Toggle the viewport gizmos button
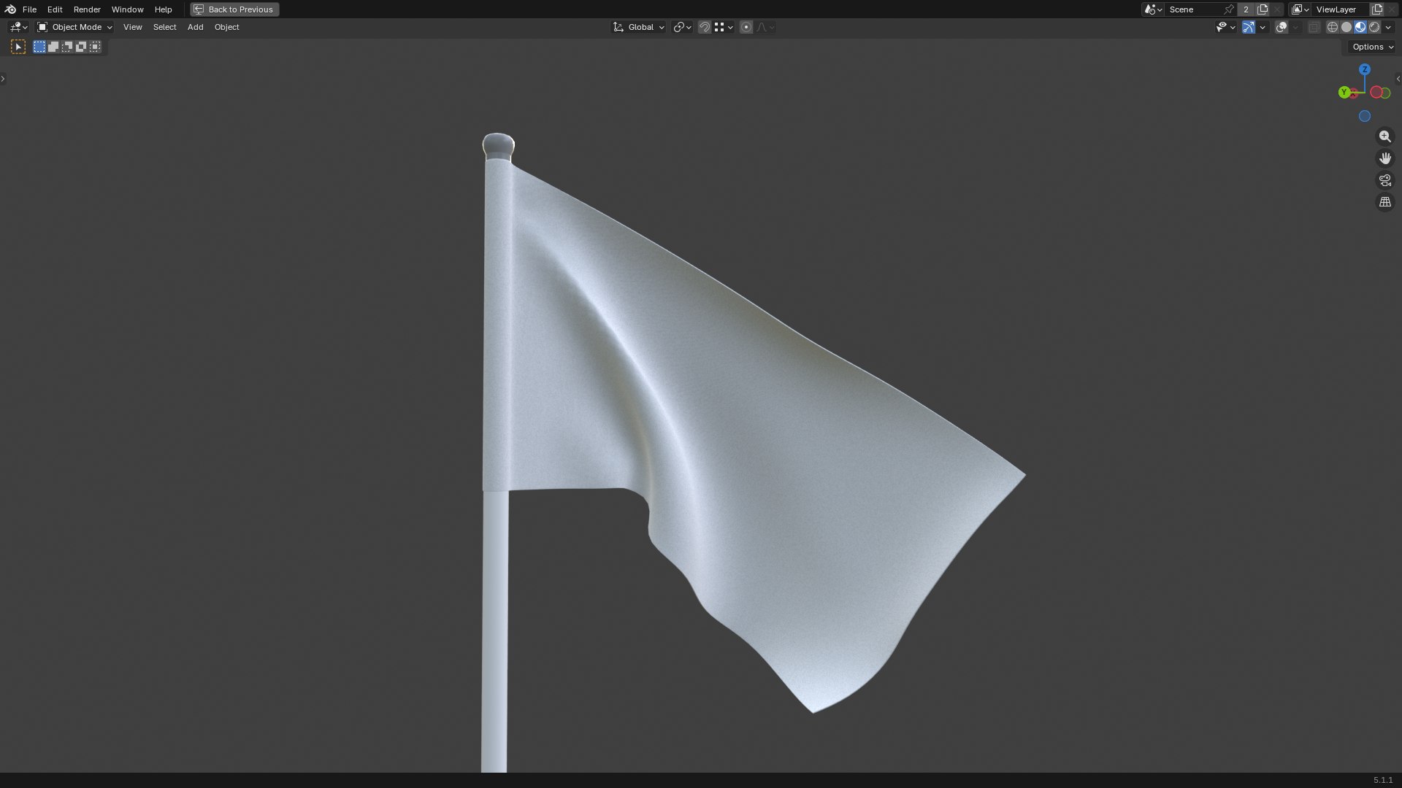This screenshot has width=1402, height=788. (1249, 27)
